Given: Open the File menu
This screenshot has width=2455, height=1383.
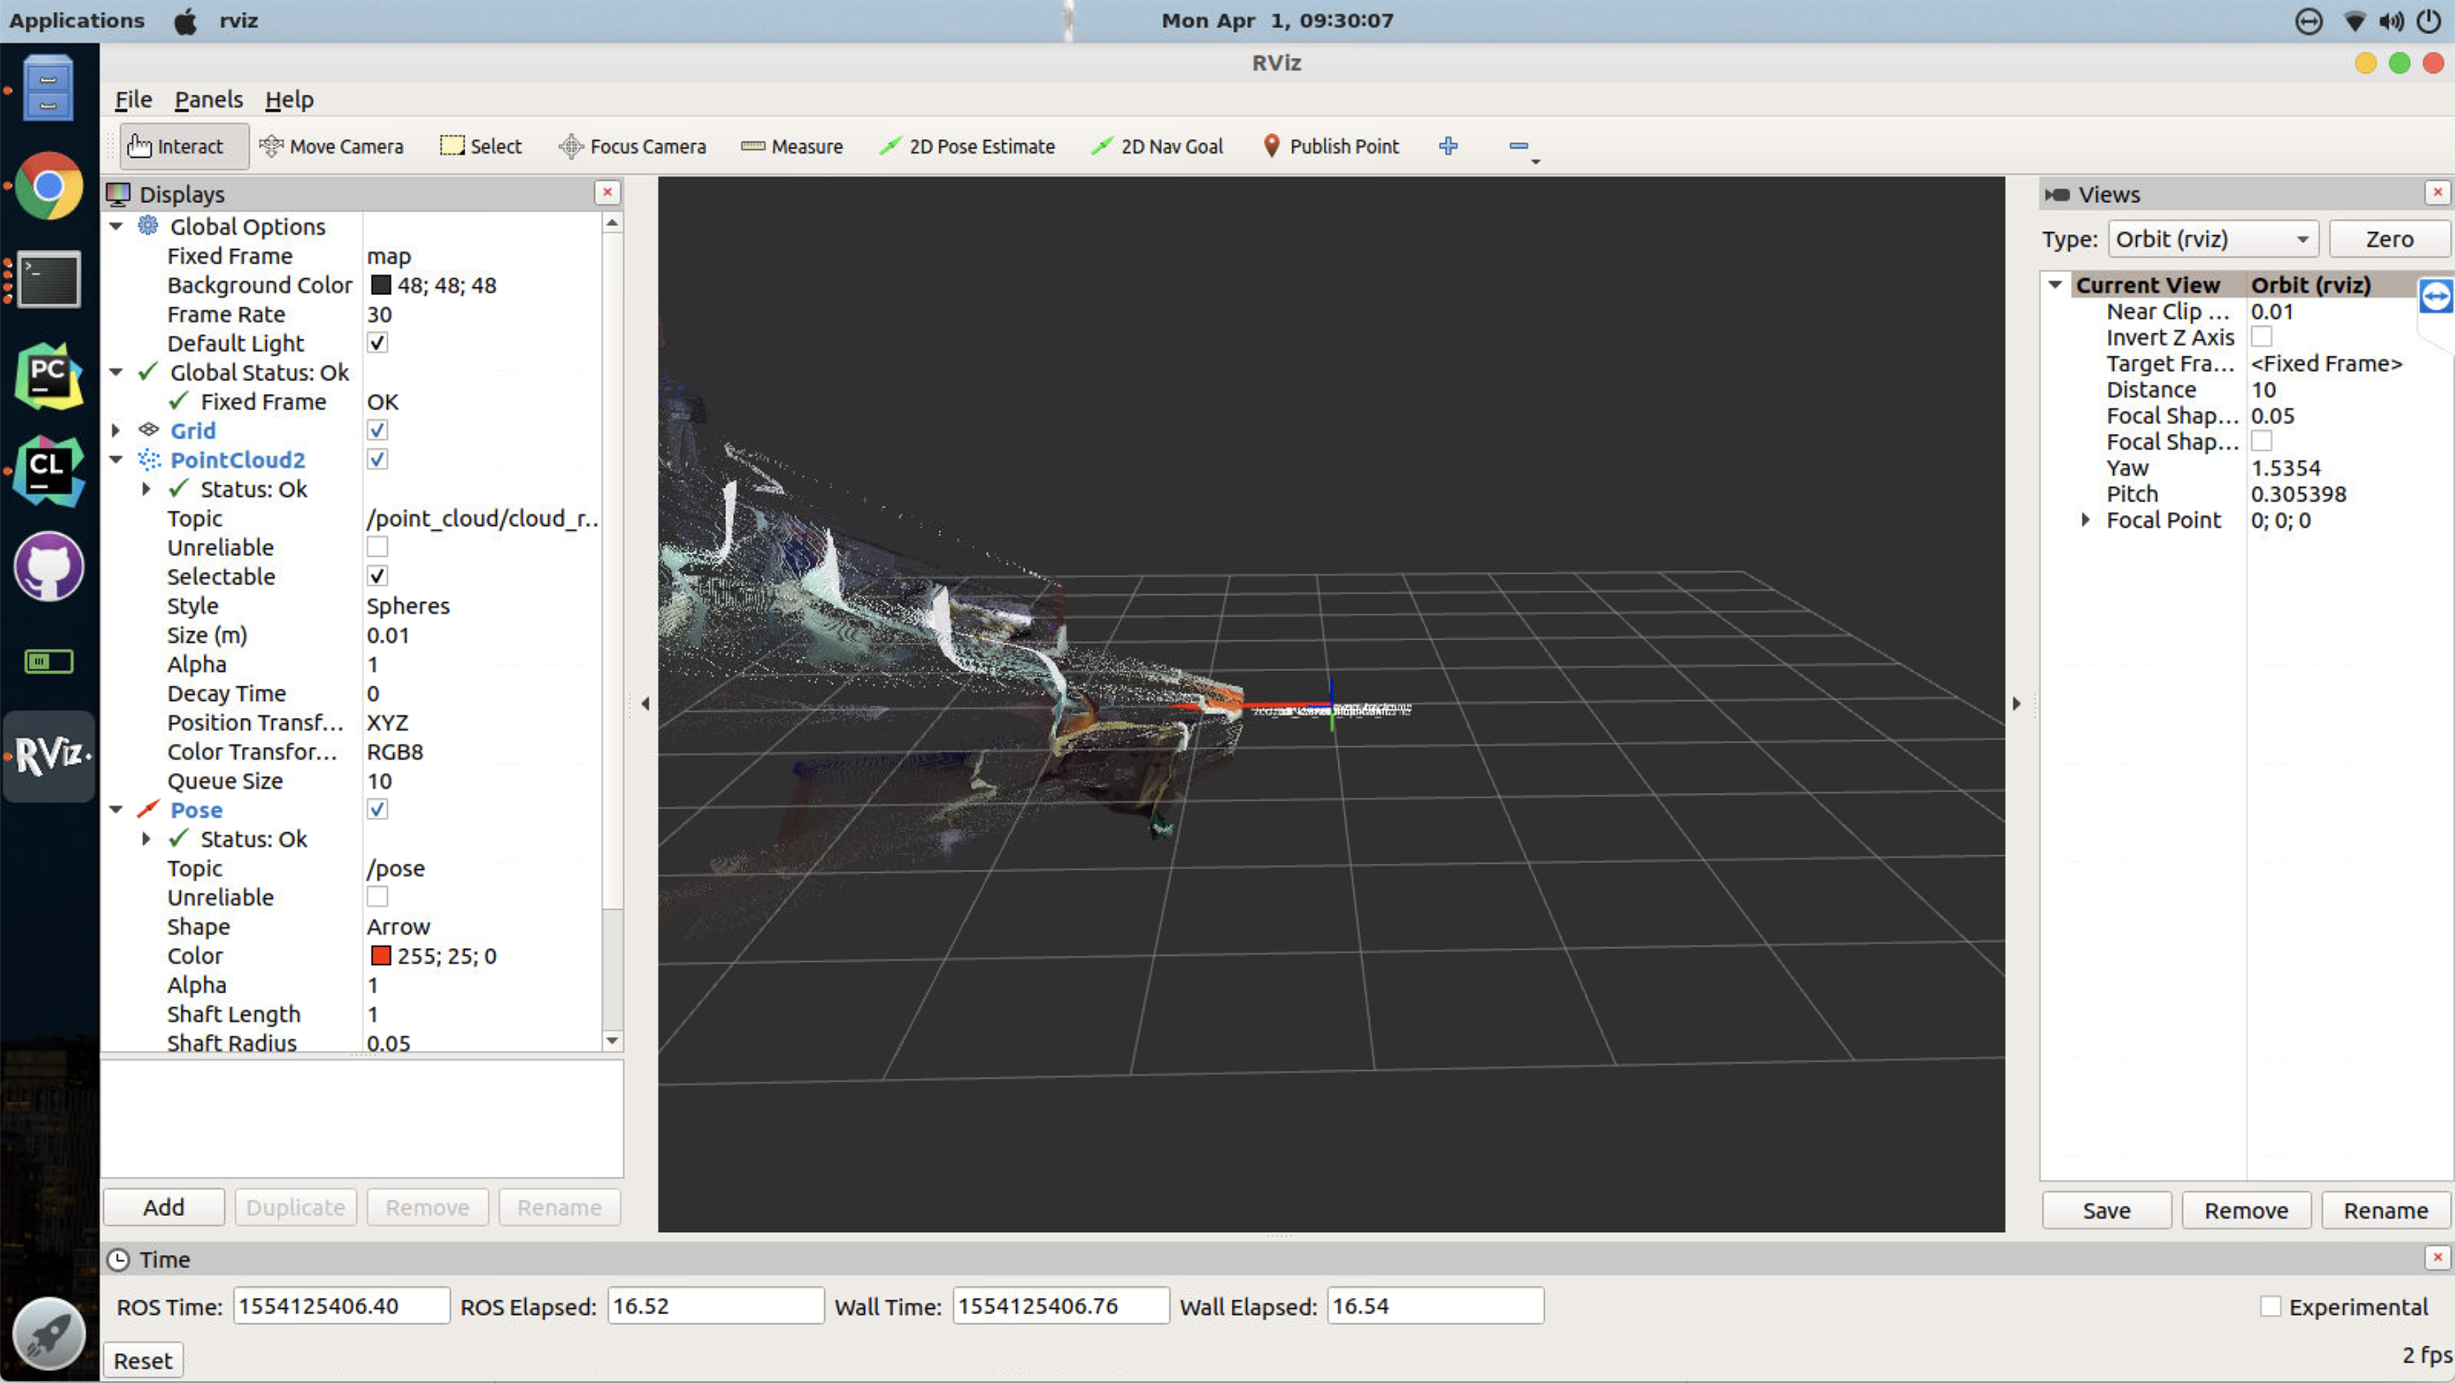Looking at the screenshot, I should (134, 99).
